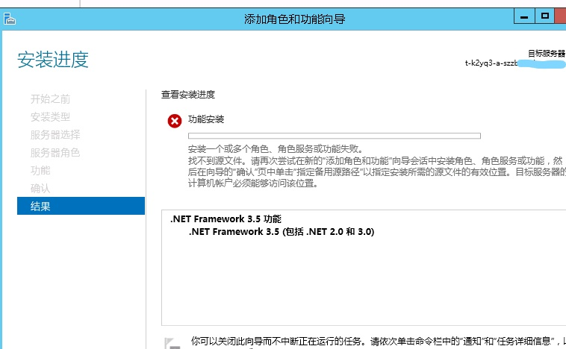Click the 找不到源文件 error message text
The height and width of the screenshot is (349, 566).
click(377, 172)
